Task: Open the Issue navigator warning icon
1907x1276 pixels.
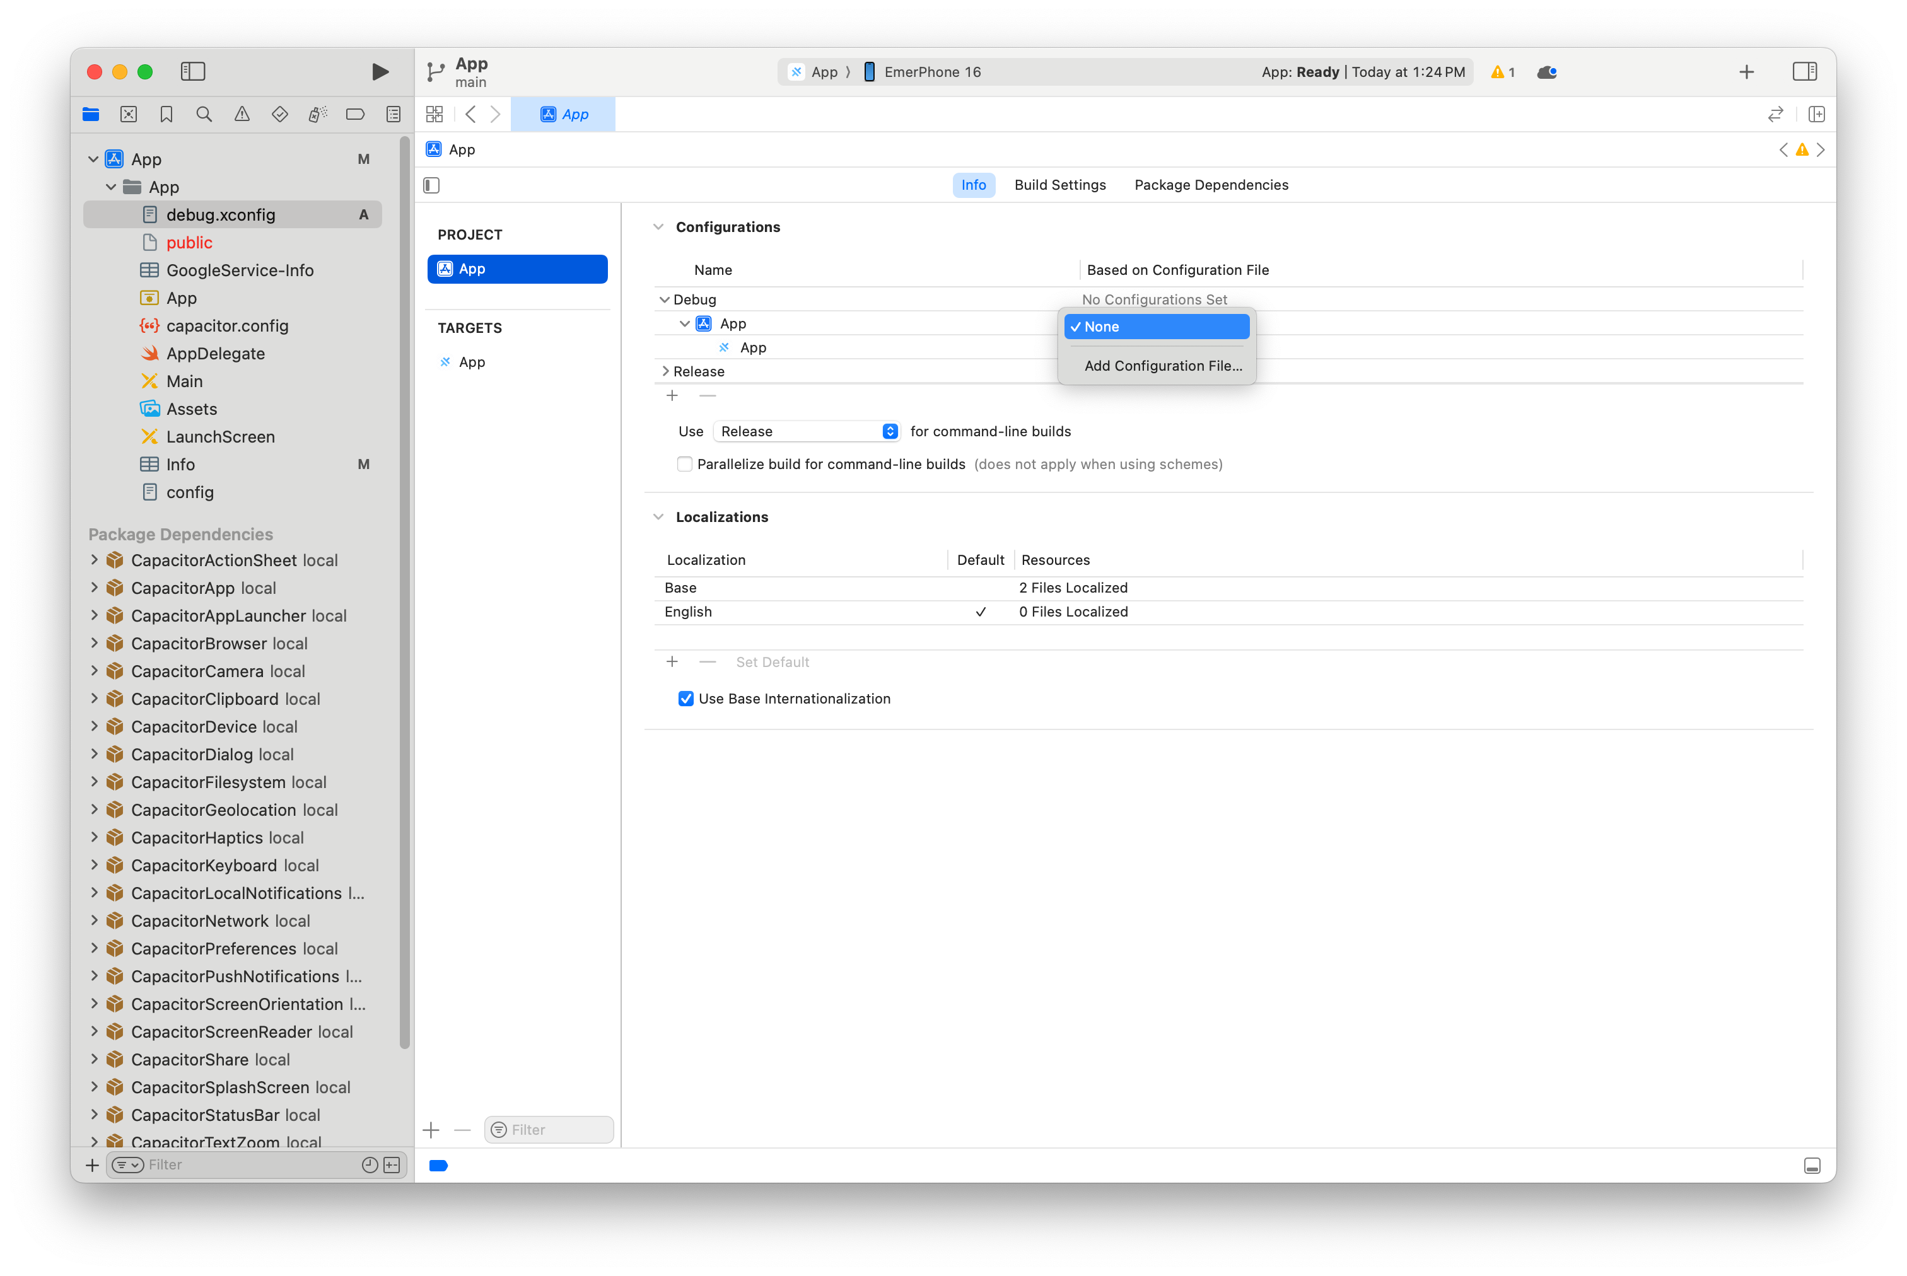Action: click(242, 115)
